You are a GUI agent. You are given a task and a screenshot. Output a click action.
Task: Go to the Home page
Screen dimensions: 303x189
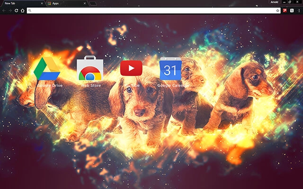[23, 10]
